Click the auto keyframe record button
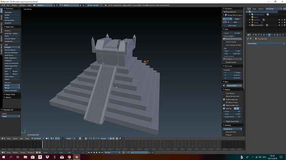The width and height of the screenshot is (286, 160). (124, 153)
